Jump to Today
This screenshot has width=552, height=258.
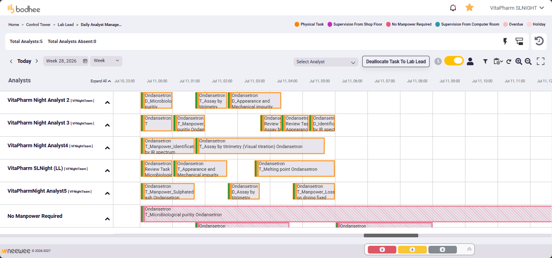tap(24, 61)
